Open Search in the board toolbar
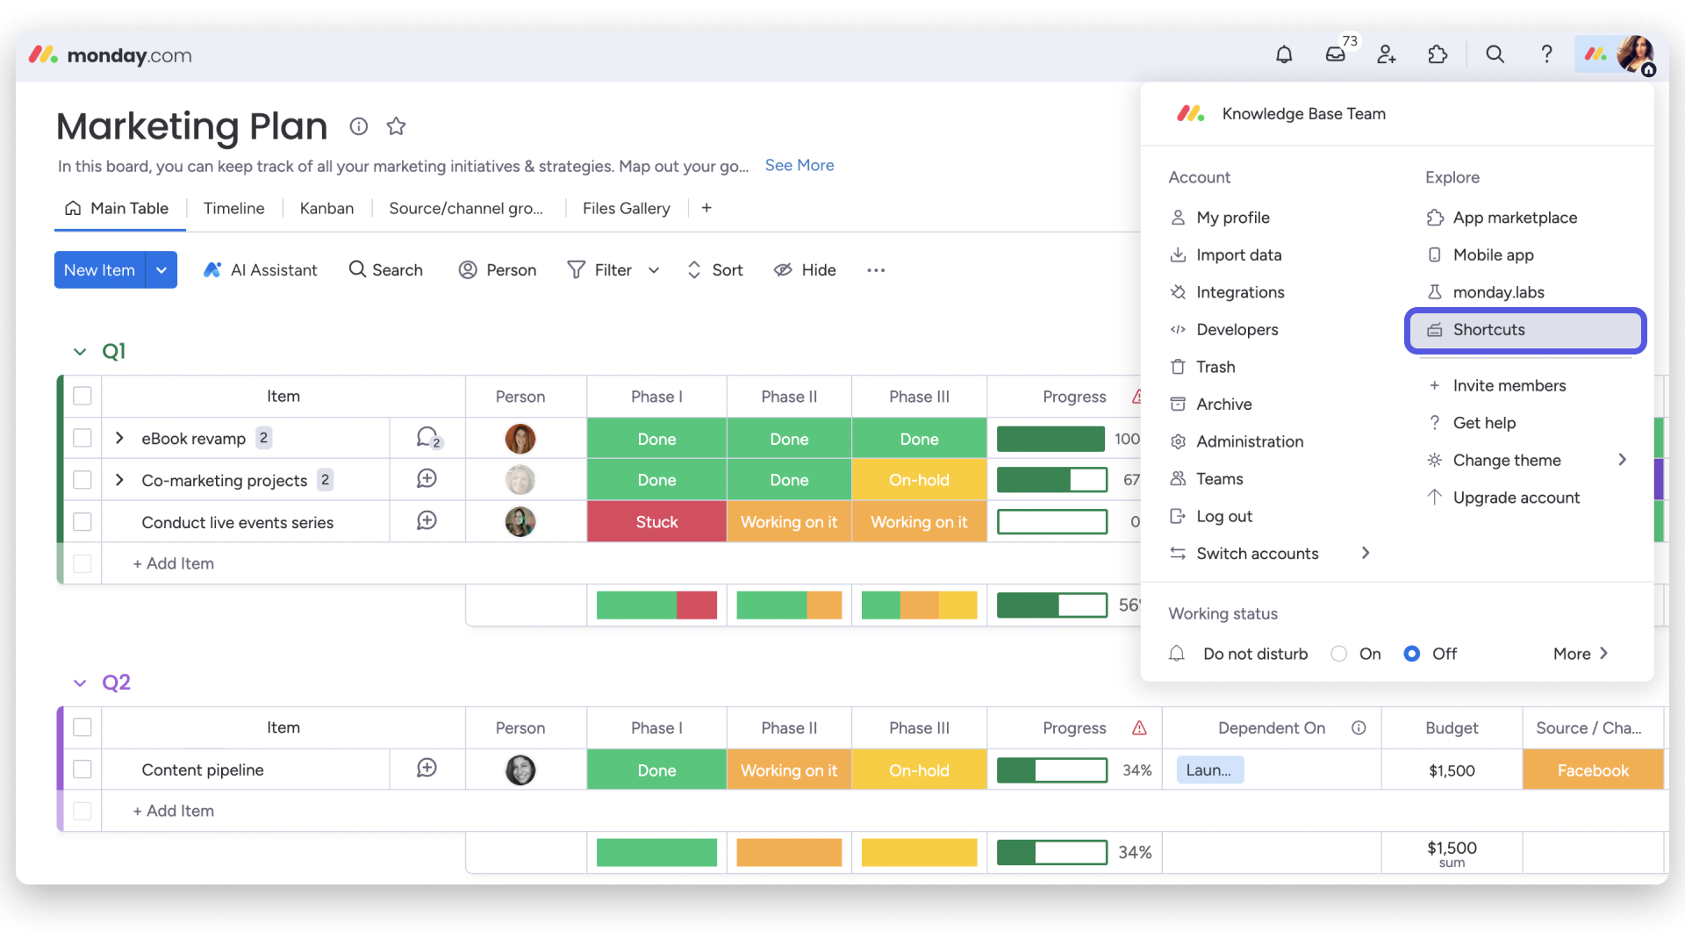The image size is (1685, 931). click(385, 270)
